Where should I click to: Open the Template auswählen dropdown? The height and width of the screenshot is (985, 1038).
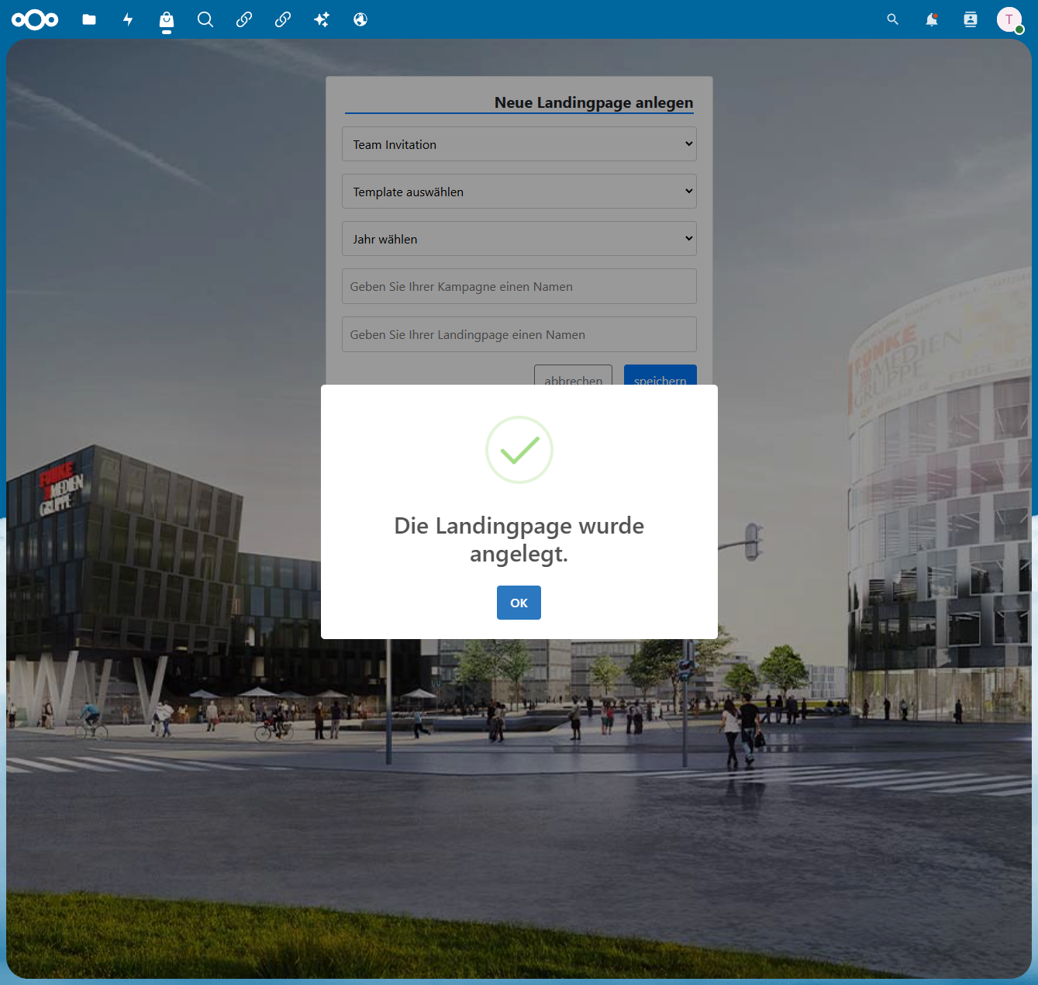(519, 192)
